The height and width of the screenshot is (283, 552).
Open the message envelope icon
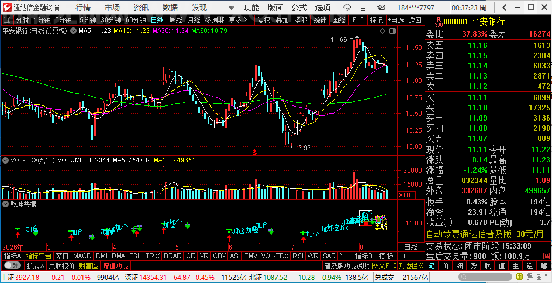coord(381,8)
